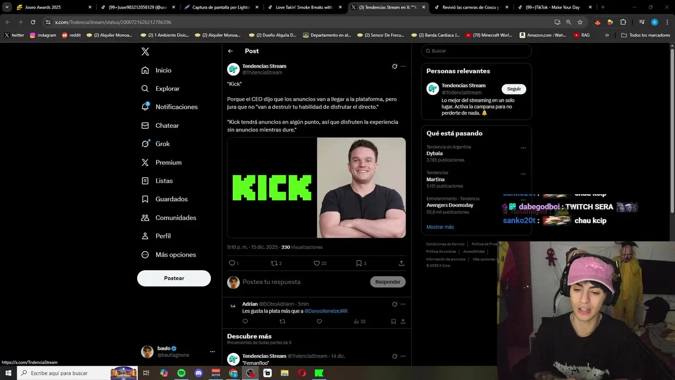Open the Dybala trend

435,154
